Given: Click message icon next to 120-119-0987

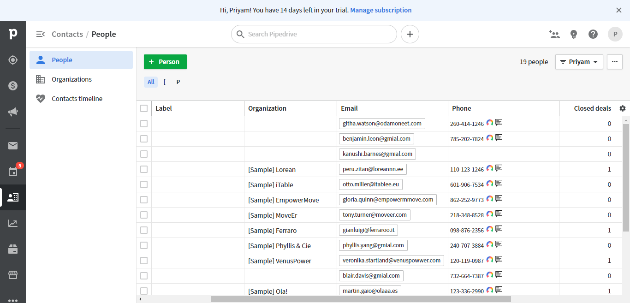Looking at the screenshot, I should point(499,259).
